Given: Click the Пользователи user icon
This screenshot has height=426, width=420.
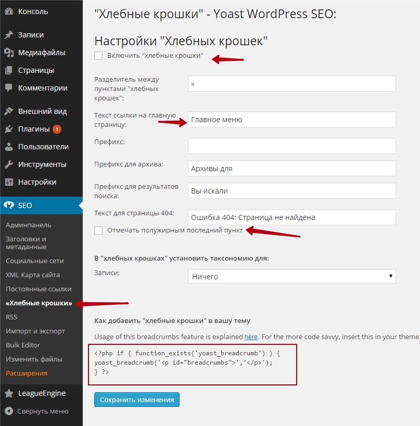Looking at the screenshot, I should click(x=9, y=147).
